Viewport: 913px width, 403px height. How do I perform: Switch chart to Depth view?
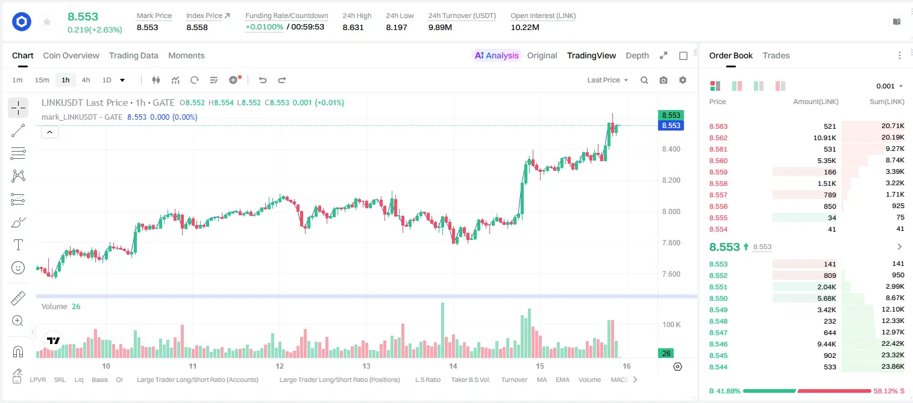[x=637, y=55]
